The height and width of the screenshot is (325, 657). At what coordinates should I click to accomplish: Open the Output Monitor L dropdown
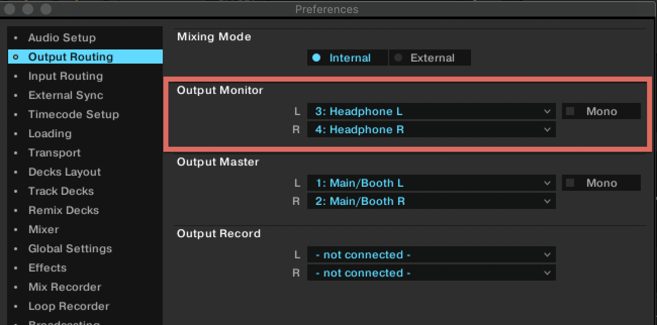pos(431,112)
